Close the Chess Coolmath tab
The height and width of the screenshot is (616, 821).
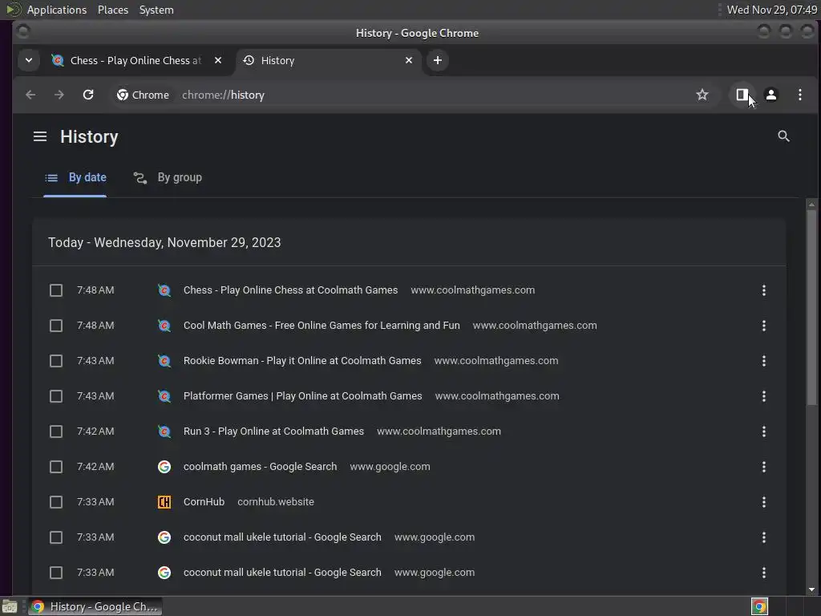[218, 60]
